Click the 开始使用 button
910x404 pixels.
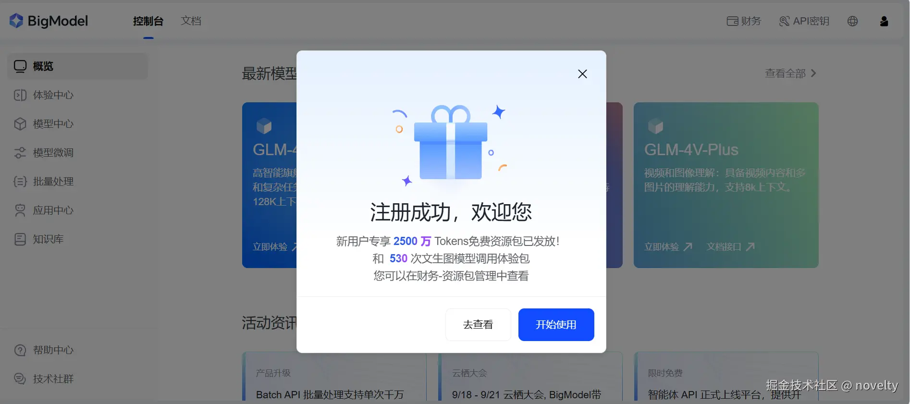click(556, 325)
